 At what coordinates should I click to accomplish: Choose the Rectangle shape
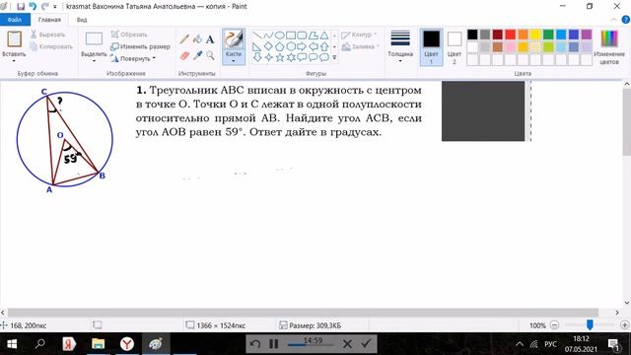(x=291, y=35)
